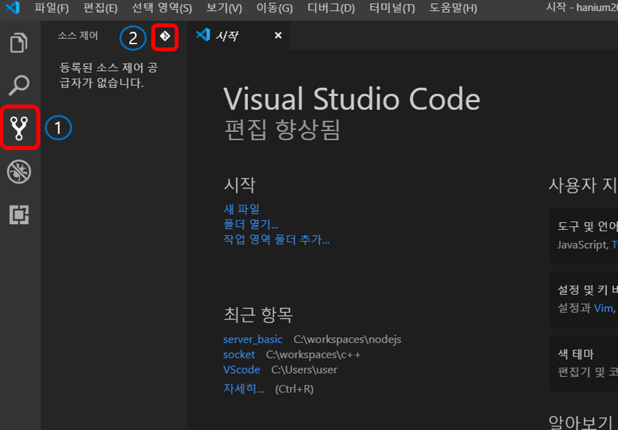The height and width of the screenshot is (430, 618).
Task: Click the 편집 향상됨 subtitle
Action: (282, 130)
